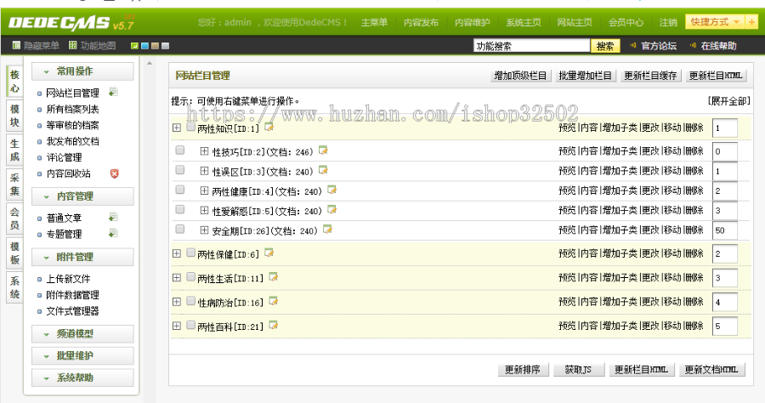Collapse the 常用操作 sidebar section
This screenshot has height=403, width=765.
tap(82, 71)
